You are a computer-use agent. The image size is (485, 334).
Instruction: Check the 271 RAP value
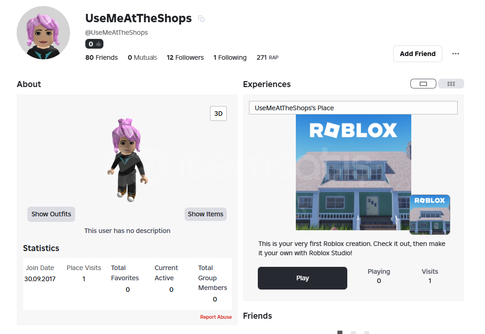pos(268,57)
